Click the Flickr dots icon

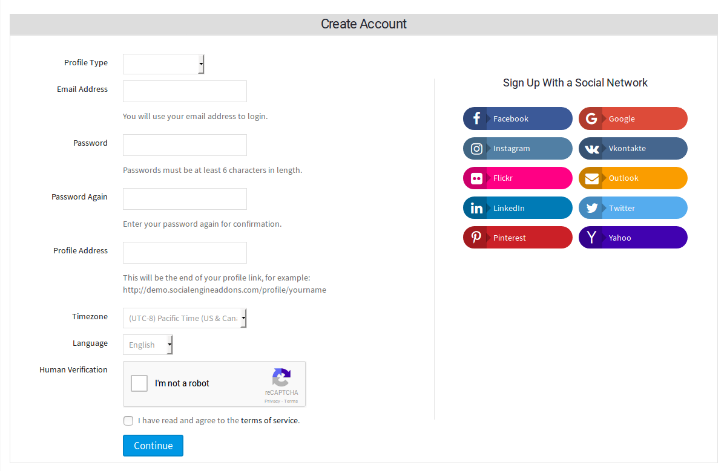[476, 178]
